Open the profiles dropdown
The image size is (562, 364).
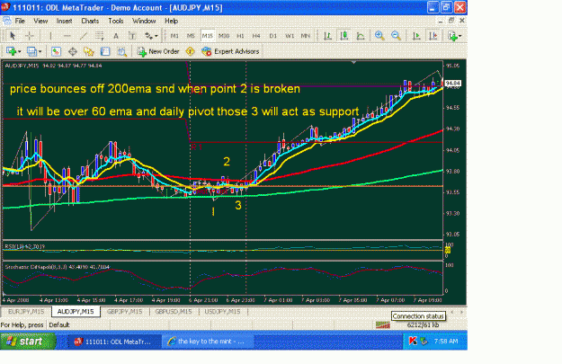[34, 51]
